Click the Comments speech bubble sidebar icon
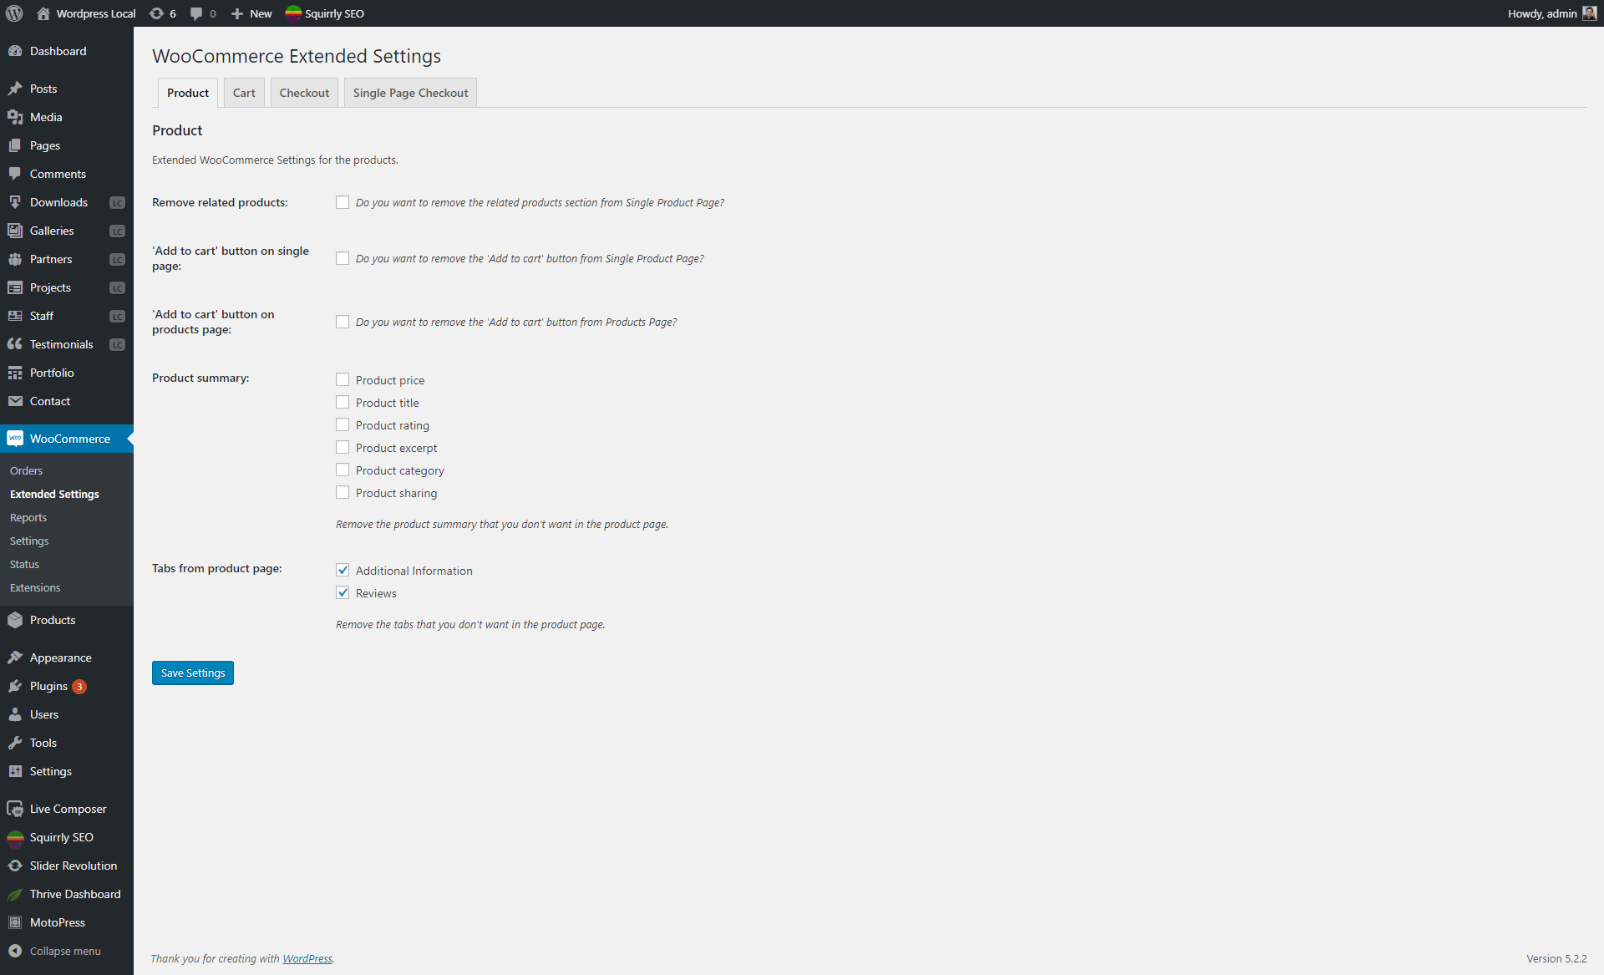Image resolution: width=1604 pixels, height=975 pixels. pyautogui.click(x=15, y=174)
